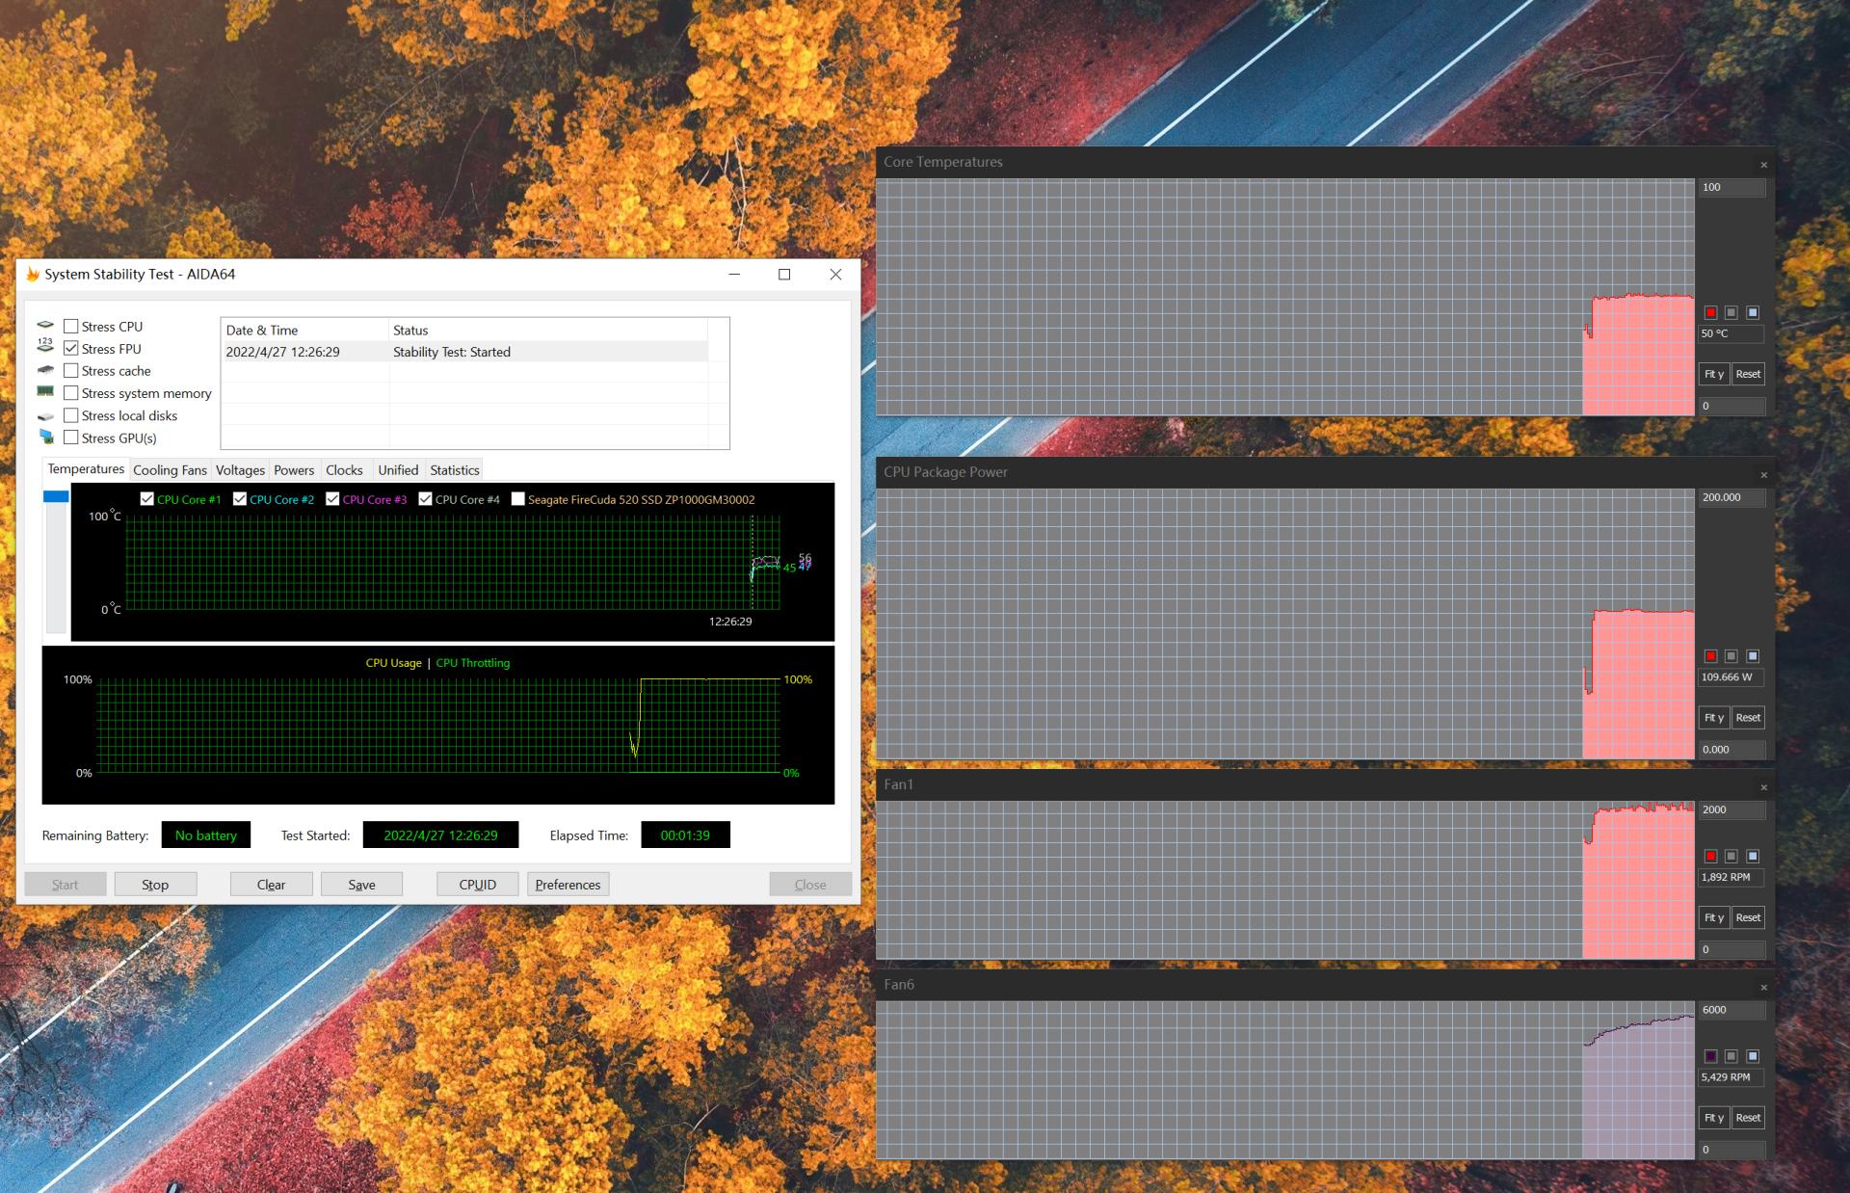Click the grid style icon in the Fan1 panel
The width and height of the screenshot is (1850, 1193).
[x=1731, y=855]
